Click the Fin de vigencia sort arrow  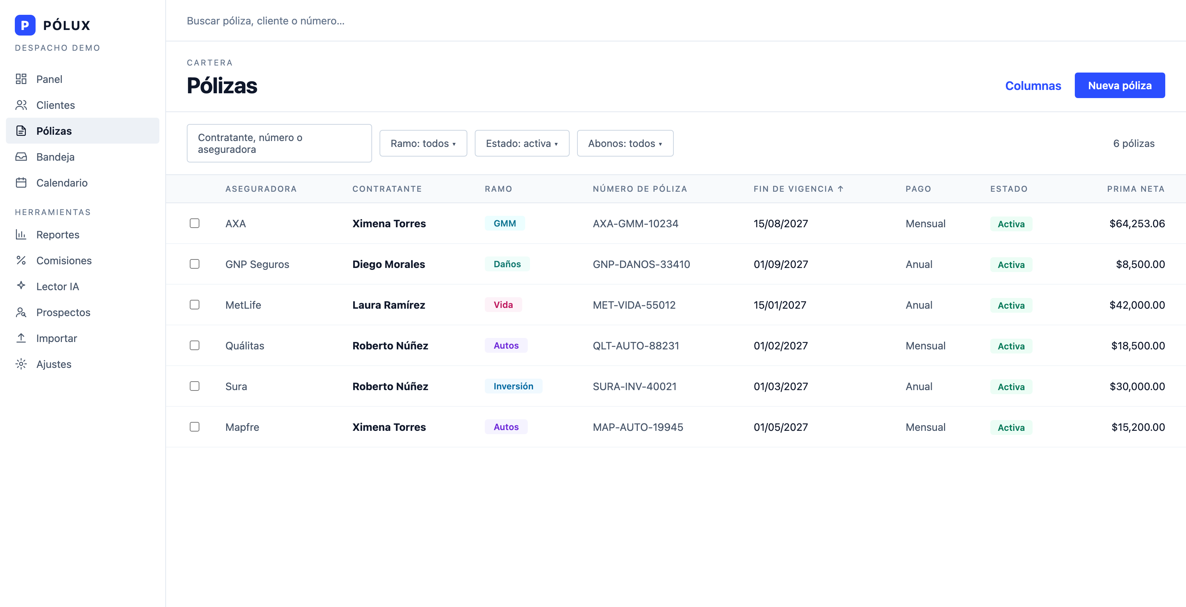click(840, 188)
